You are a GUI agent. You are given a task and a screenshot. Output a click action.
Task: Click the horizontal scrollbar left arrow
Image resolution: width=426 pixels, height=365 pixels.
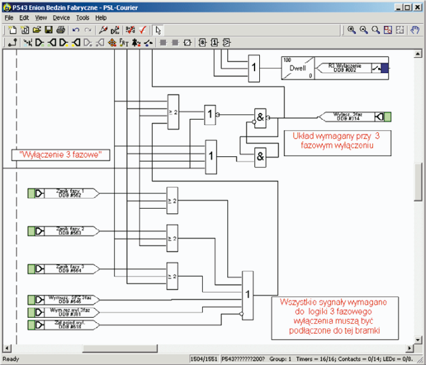(7, 348)
